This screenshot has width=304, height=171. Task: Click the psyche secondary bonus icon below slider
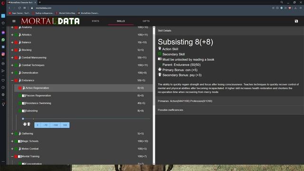28,124
